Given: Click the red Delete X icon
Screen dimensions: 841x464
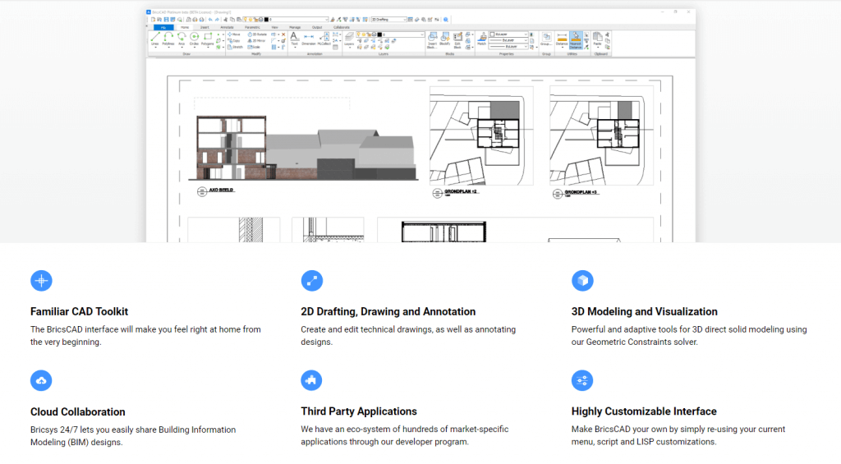Looking at the screenshot, I should click(283, 34).
